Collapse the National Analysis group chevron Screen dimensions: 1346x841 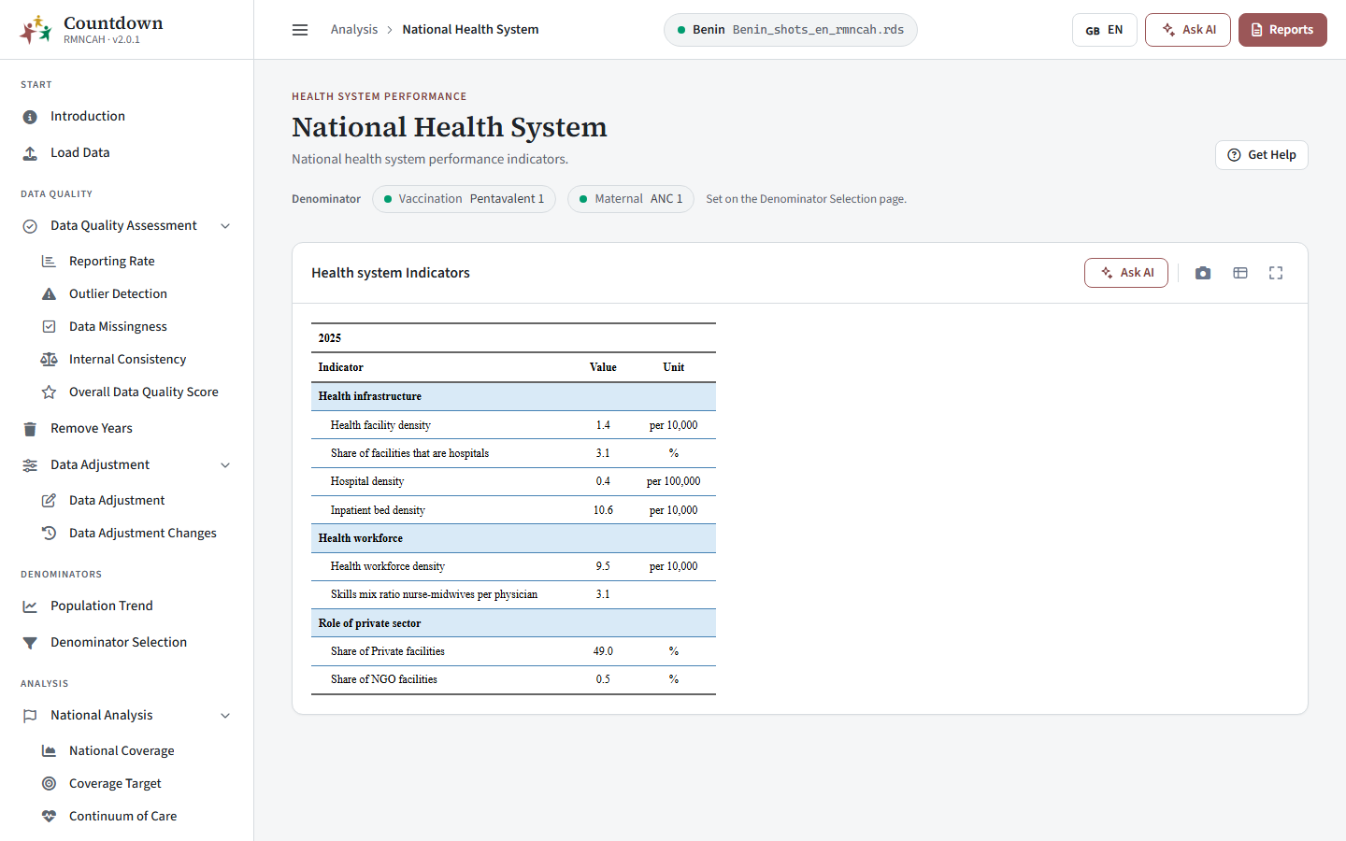tap(225, 716)
